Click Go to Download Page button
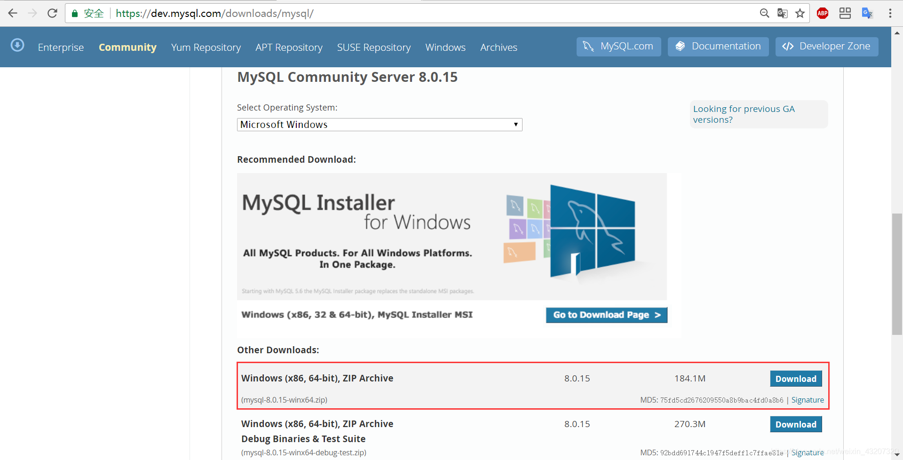This screenshot has height=460, width=903. point(607,315)
